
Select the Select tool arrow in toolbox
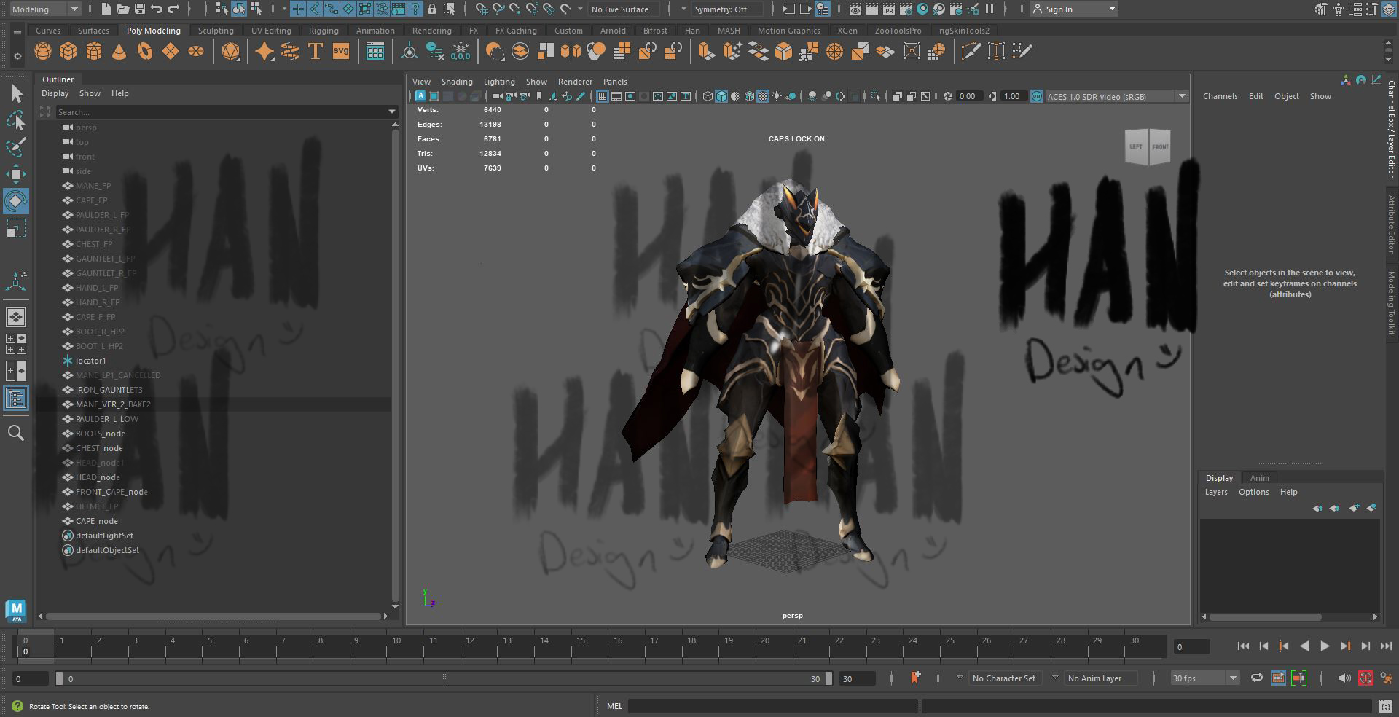coord(16,93)
